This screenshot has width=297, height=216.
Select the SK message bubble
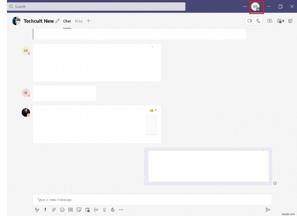pos(97,63)
